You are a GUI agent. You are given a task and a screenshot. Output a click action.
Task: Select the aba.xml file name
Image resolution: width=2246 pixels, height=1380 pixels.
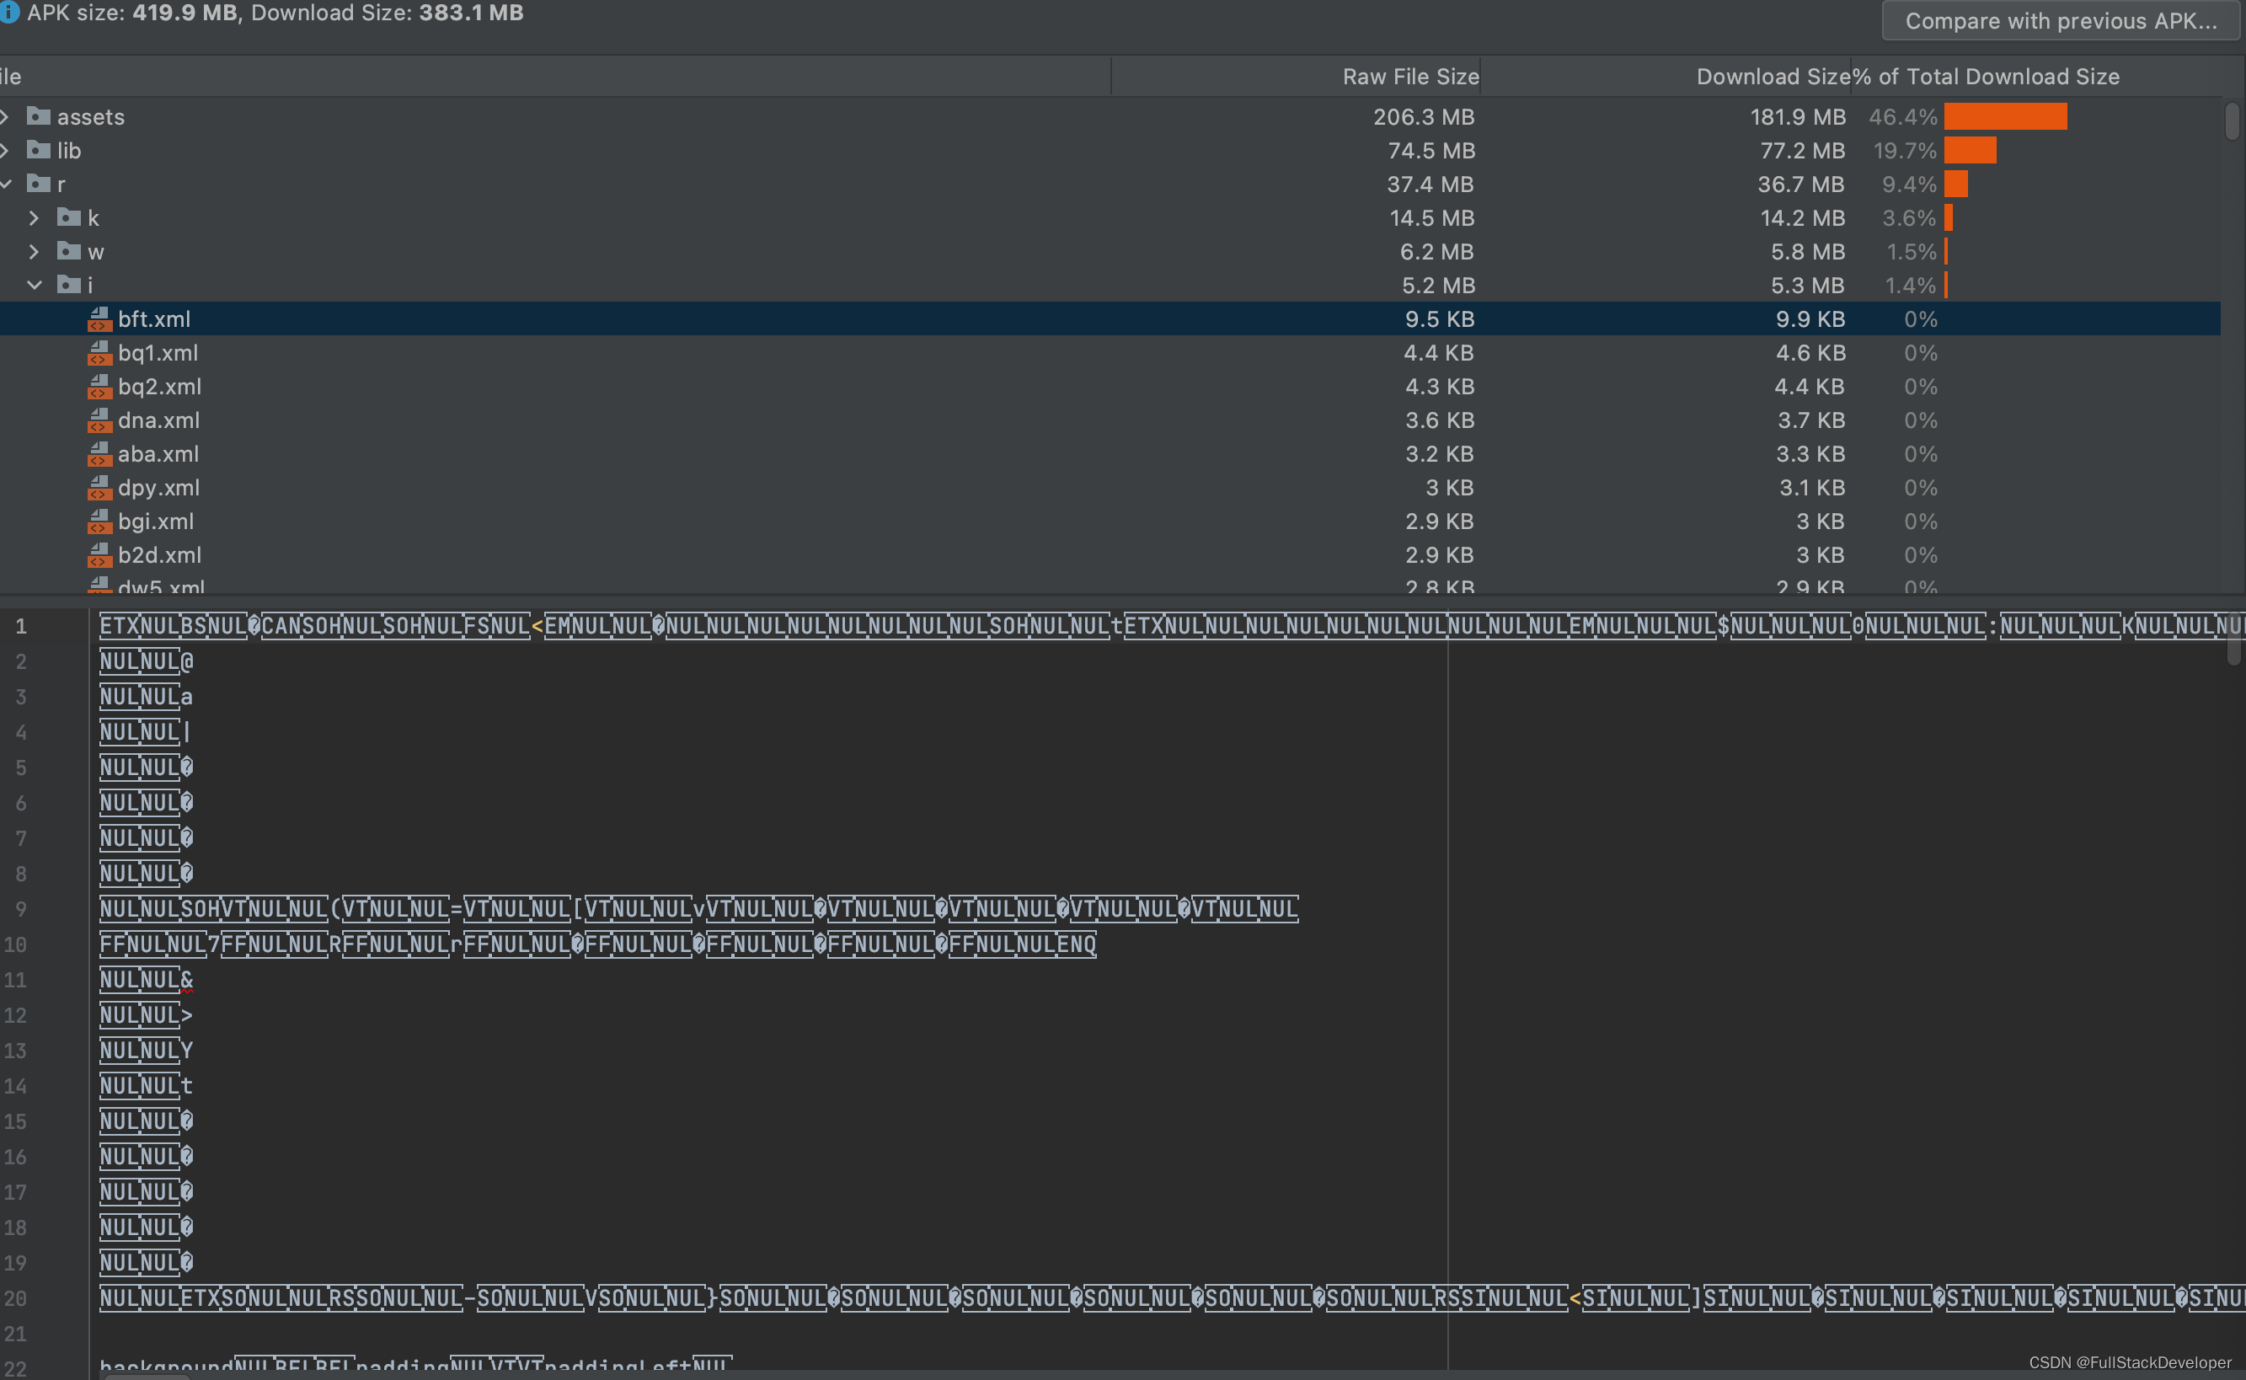click(x=158, y=455)
